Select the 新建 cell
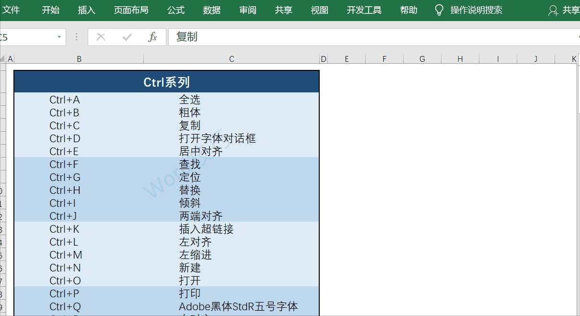Viewport: 580px width, 316px height. (x=232, y=268)
